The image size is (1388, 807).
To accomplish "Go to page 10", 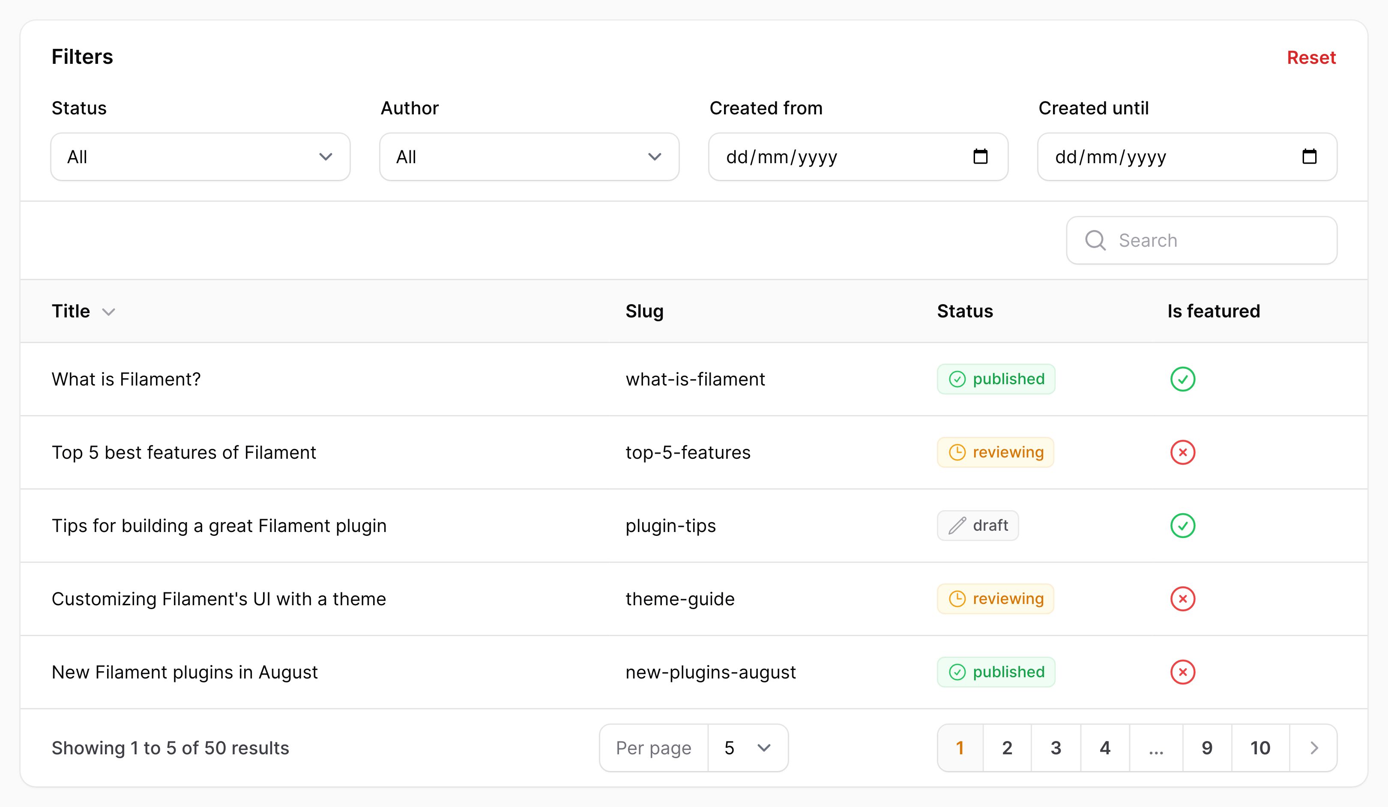I will click(x=1260, y=747).
